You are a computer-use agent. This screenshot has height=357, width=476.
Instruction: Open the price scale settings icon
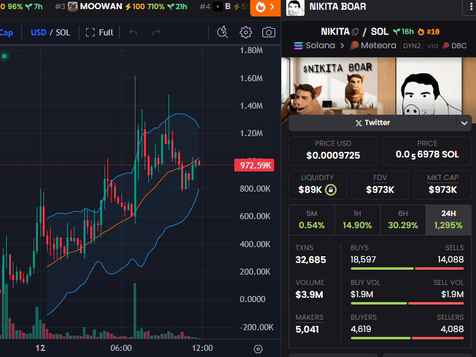(x=258, y=349)
